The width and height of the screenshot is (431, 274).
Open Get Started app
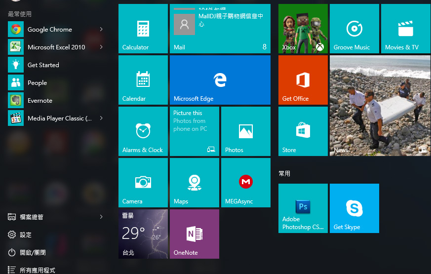pyautogui.click(x=56, y=65)
